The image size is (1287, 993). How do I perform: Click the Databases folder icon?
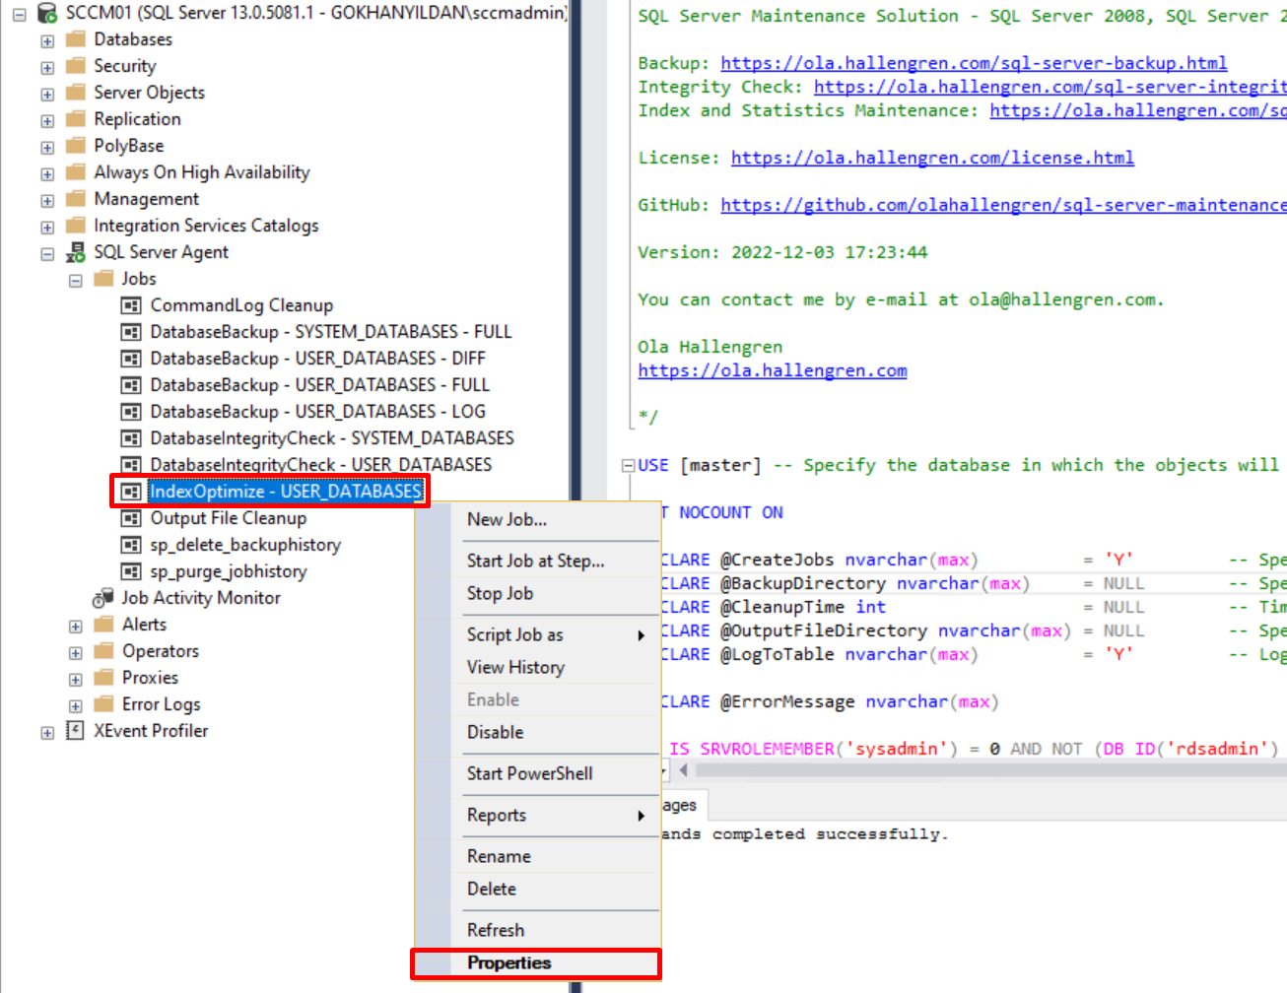75,39
